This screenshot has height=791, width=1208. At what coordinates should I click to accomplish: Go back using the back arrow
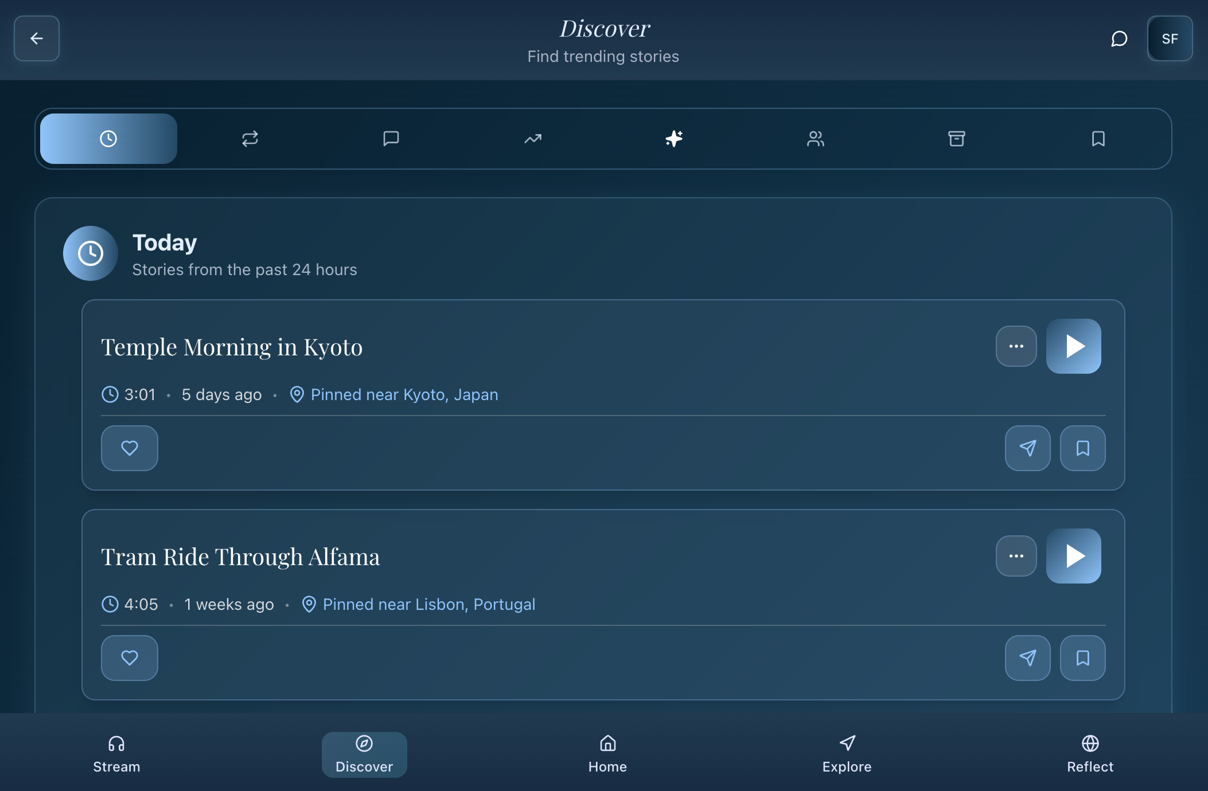point(36,38)
